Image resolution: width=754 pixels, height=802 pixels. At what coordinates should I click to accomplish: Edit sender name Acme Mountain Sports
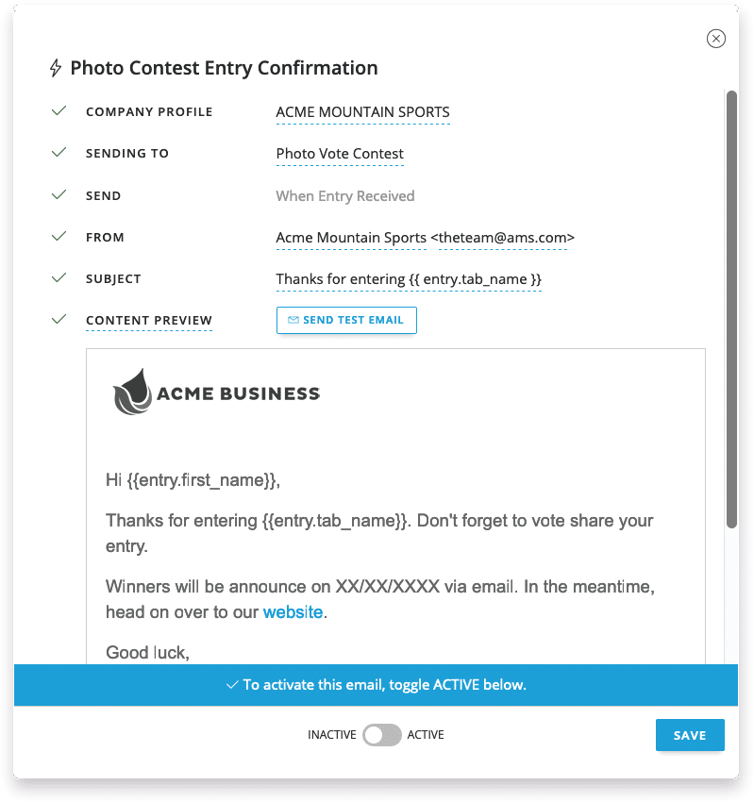click(351, 238)
